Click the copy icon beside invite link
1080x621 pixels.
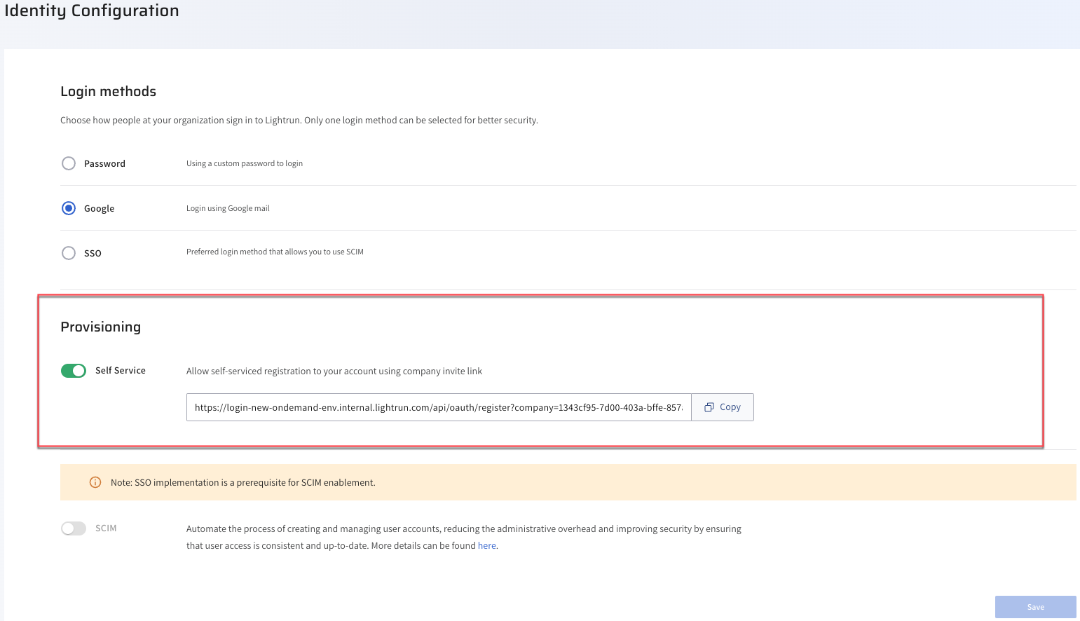coord(709,407)
